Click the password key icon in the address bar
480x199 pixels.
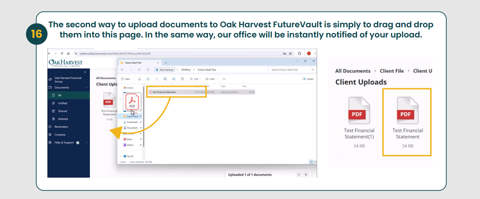click(x=284, y=54)
